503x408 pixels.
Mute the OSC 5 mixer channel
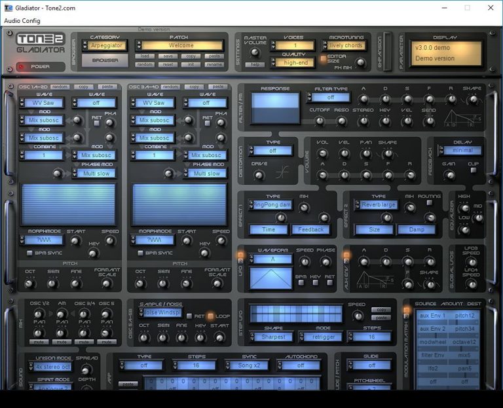(107, 342)
